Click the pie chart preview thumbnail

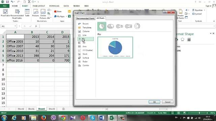115,47
